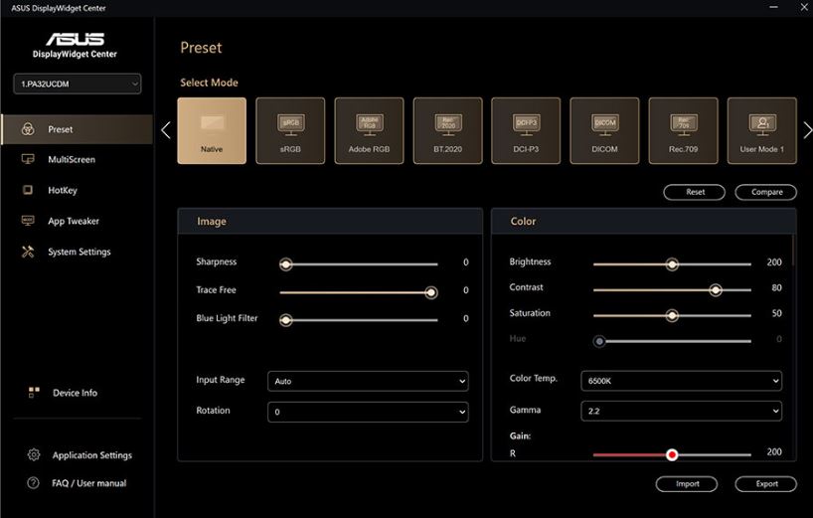Open the MultiScreen sidebar section
Image resolution: width=813 pixels, height=518 pixels.
click(x=71, y=160)
